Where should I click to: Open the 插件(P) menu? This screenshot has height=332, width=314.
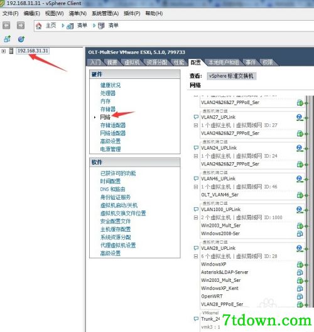coord(132,14)
